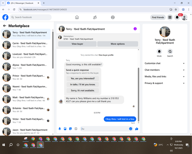Record a voice clip microphone icon
192x154 pixels.
(60, 129)
